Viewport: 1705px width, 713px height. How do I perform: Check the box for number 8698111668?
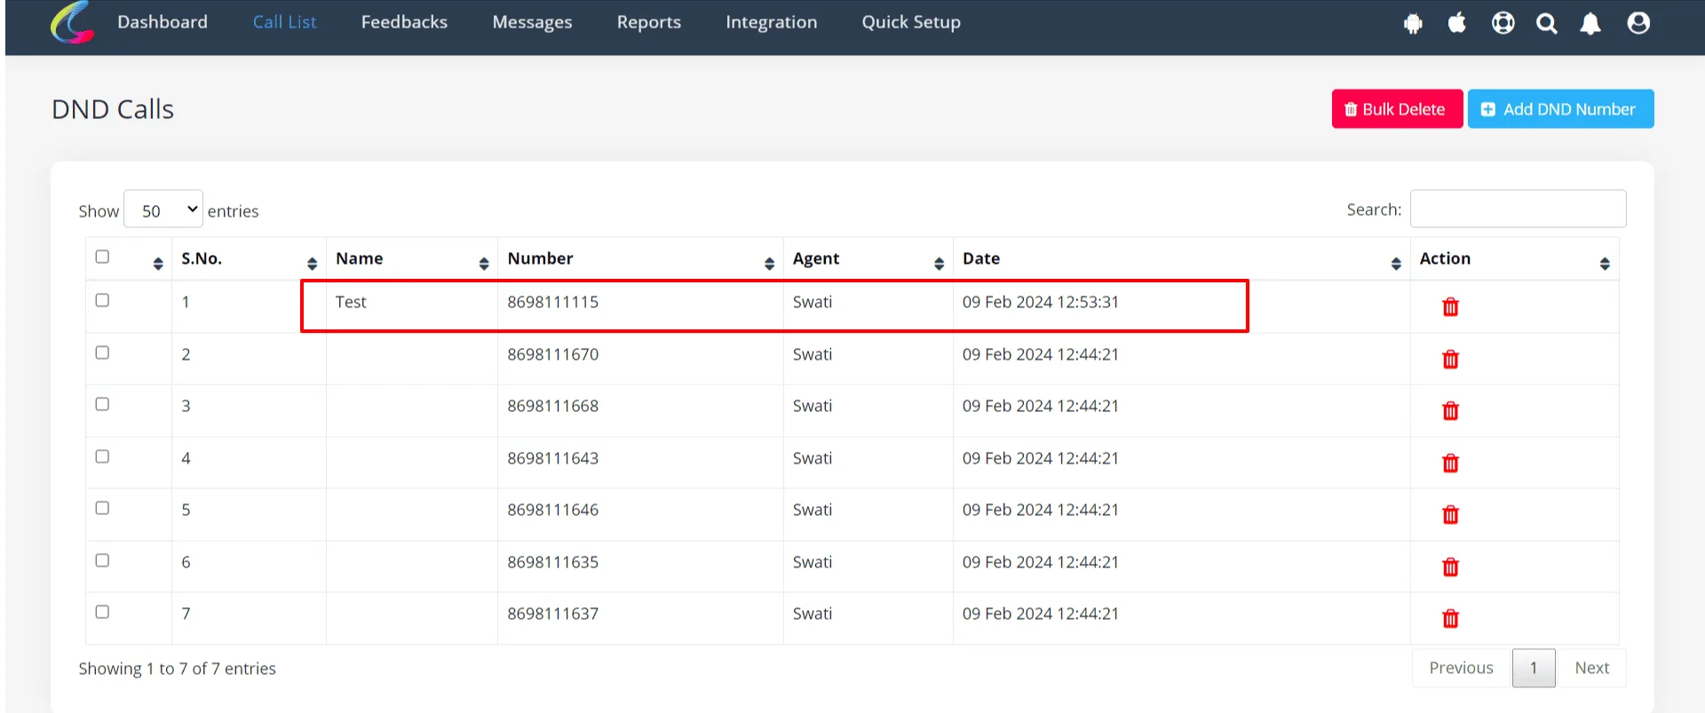(102, 404)
